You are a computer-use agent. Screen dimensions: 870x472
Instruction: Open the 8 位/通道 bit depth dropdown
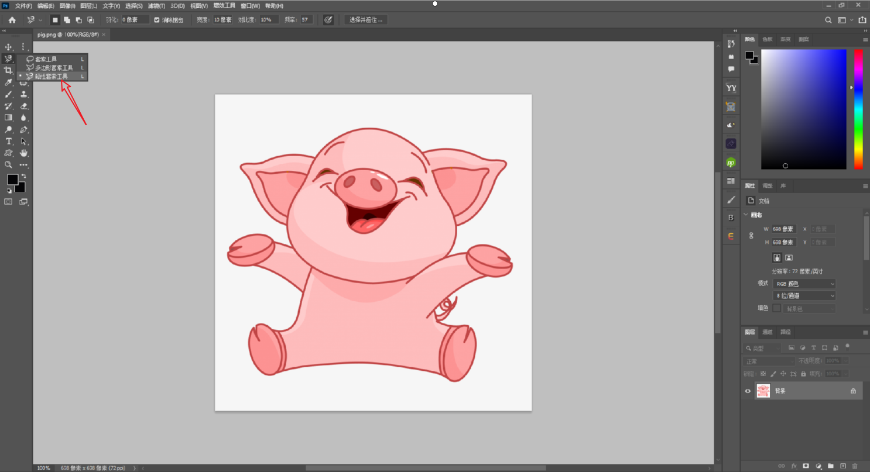804,296
